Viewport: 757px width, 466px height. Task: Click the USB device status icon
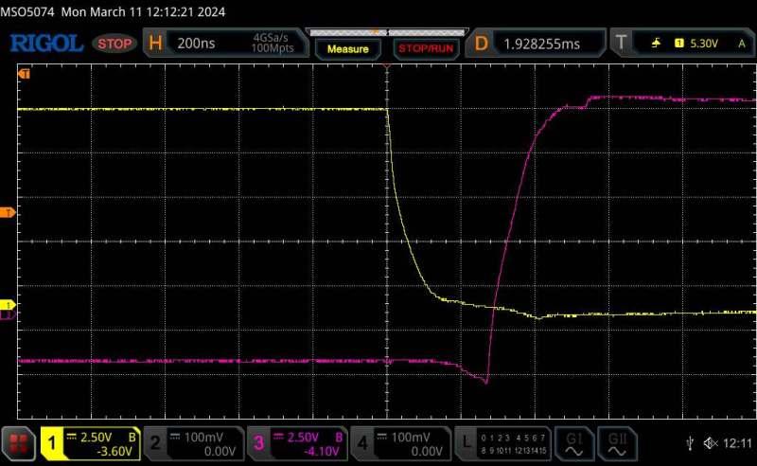point(693,443)
